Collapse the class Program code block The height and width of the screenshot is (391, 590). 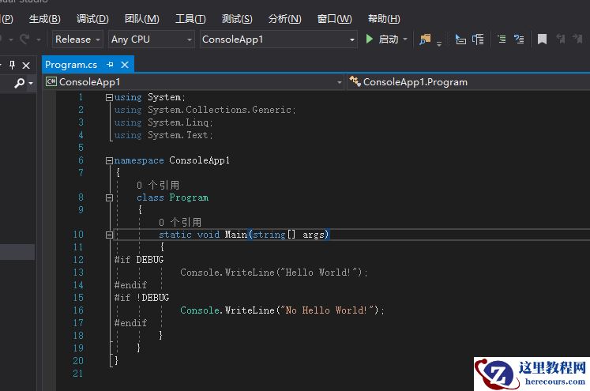(x=110, y=197)
